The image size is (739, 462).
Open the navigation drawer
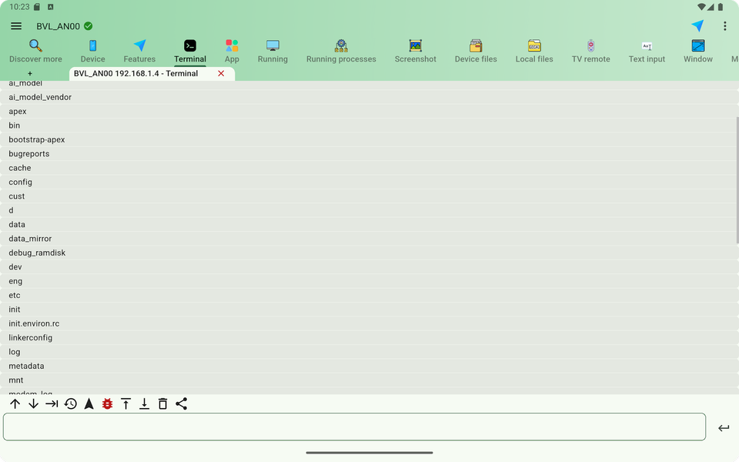point(15,25)
